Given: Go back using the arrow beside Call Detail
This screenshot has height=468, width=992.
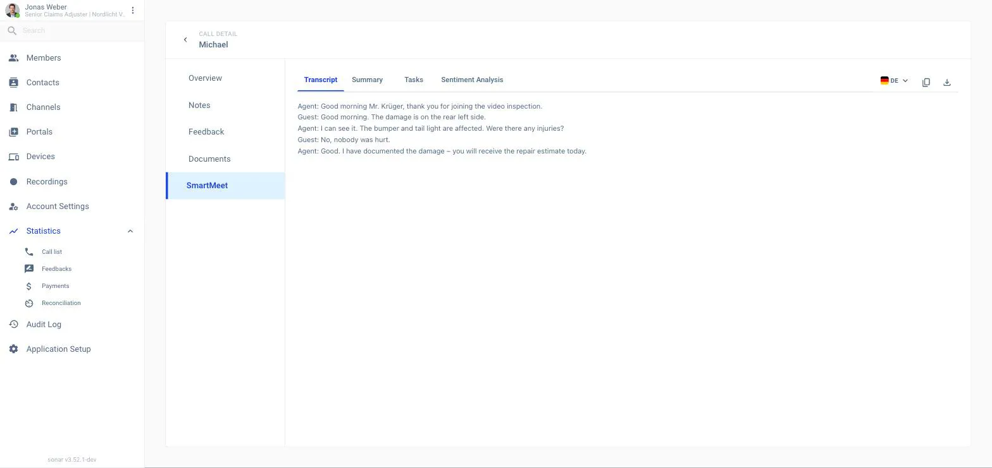Looking at the screenshot, I should click(x=185, y=40).
